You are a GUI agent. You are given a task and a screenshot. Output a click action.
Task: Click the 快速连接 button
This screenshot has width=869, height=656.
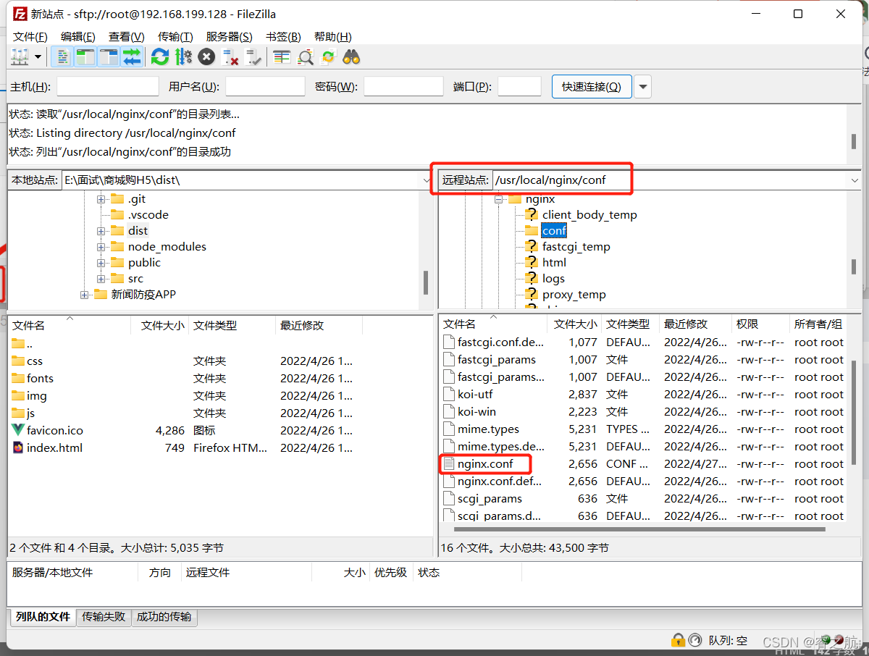tap(592, 87)
